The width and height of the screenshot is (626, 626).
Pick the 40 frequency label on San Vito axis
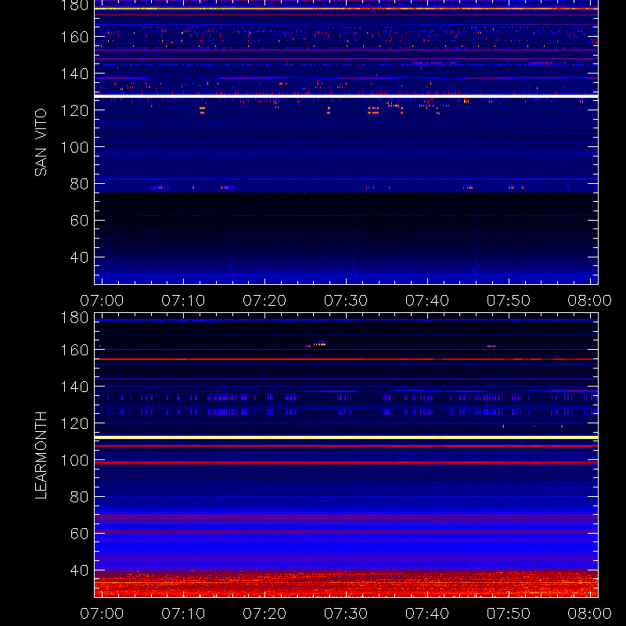79,257
